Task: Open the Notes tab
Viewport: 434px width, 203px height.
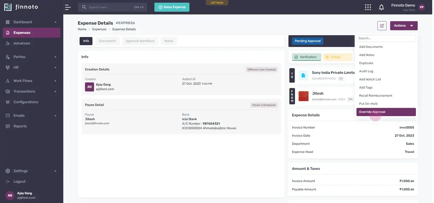Action: click(x=169, y=41)
